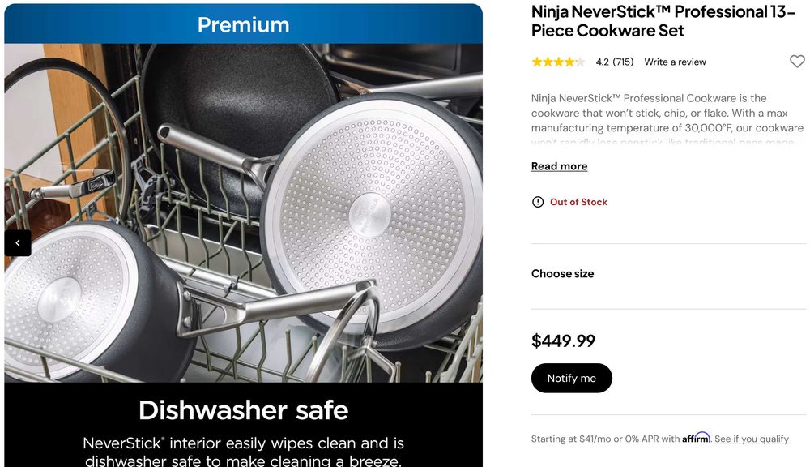Open the Write a review link
This screenshot has height=467, width=810.
[x=675, y=62]
